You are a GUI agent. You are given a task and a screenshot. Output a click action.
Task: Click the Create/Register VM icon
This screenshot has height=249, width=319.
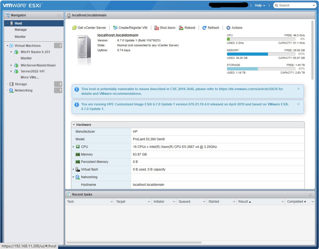(x=115, y=28)
